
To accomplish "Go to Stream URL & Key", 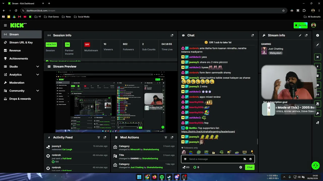I will tap(21, 42).
